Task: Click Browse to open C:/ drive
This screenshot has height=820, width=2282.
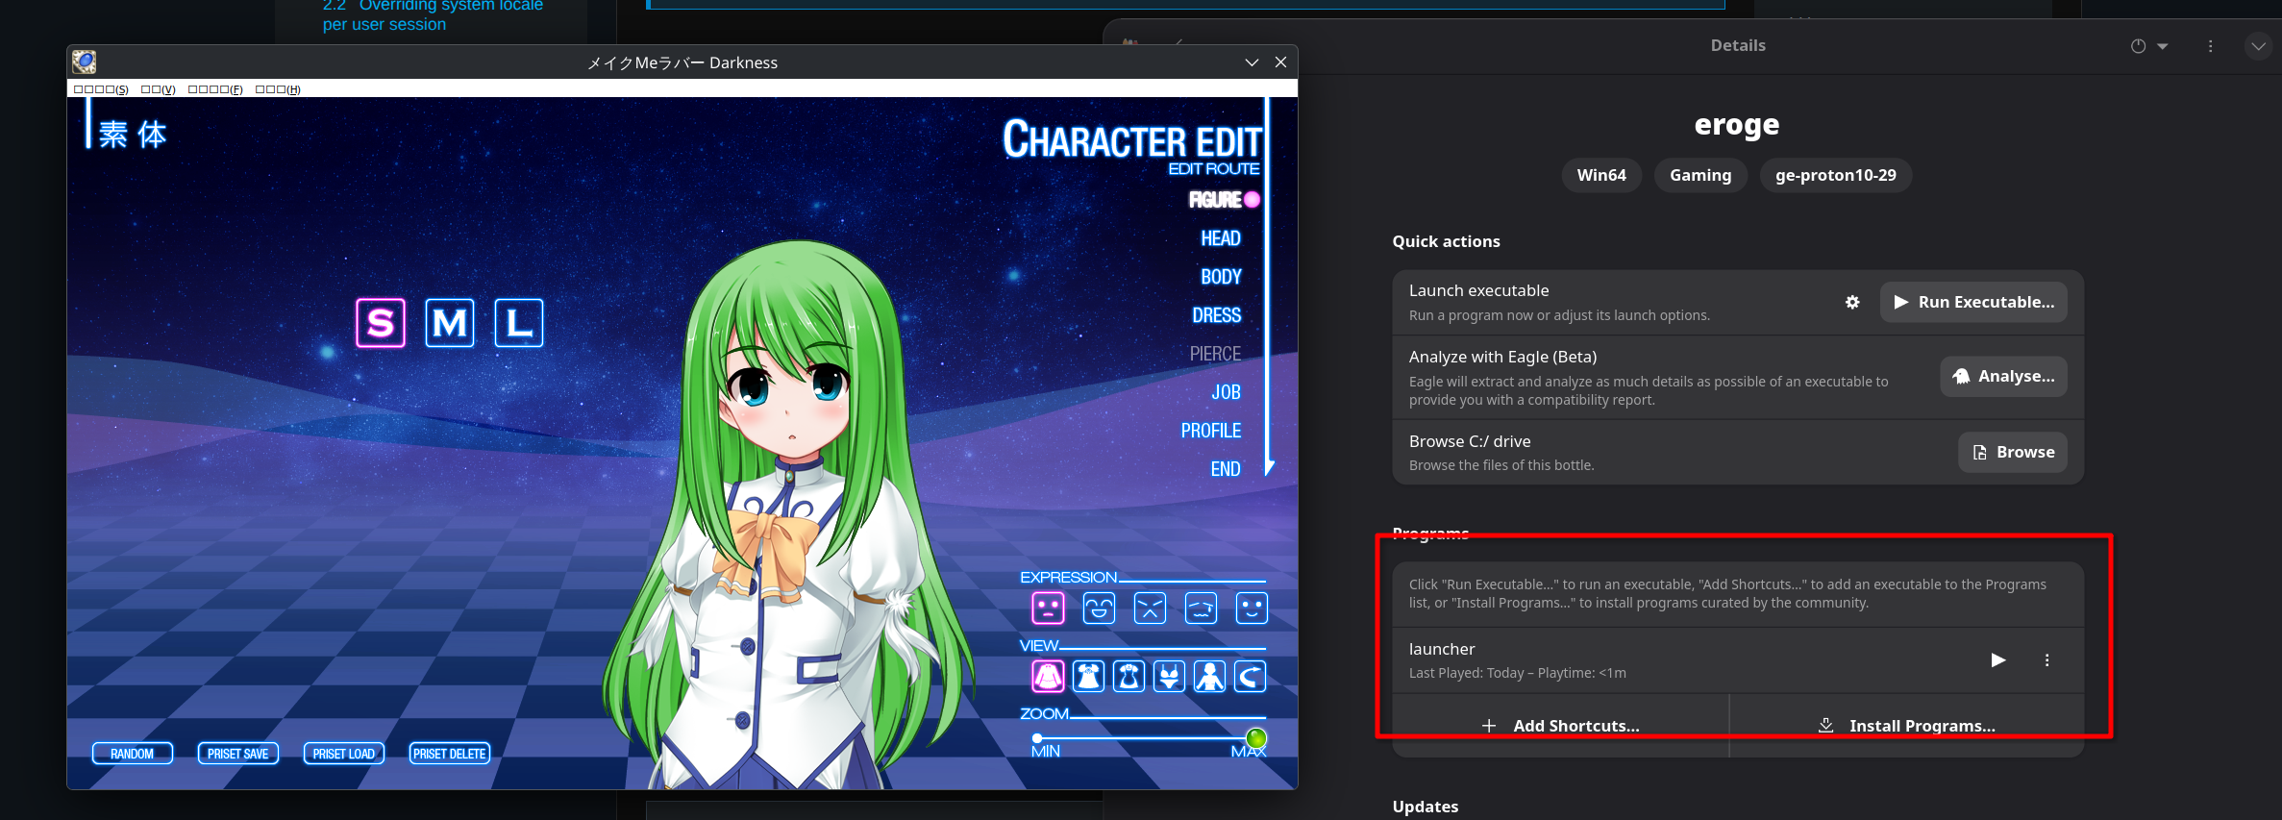Action: point(2013,452)
